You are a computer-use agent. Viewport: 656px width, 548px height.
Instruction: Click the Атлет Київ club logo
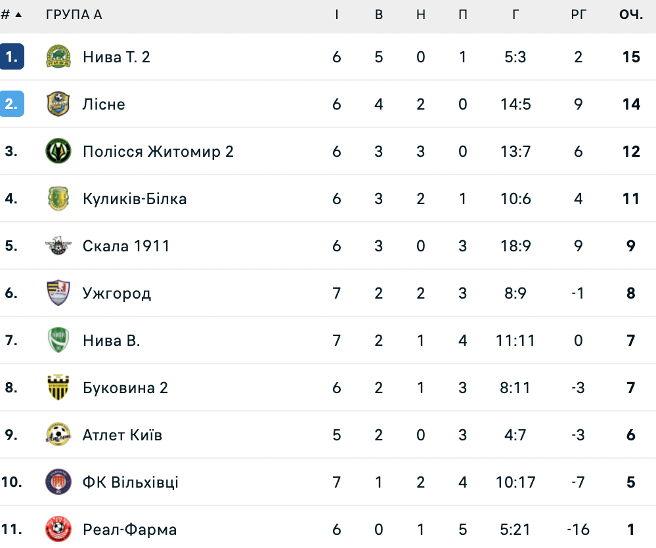pyautogui.click(x=58, y=435)
